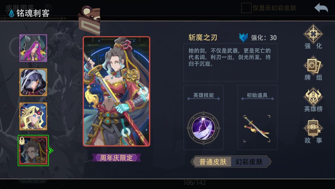This screenshot has height=189, width=335.
Task: Click the lock icon on the selected skin
Action: (22, 141)
